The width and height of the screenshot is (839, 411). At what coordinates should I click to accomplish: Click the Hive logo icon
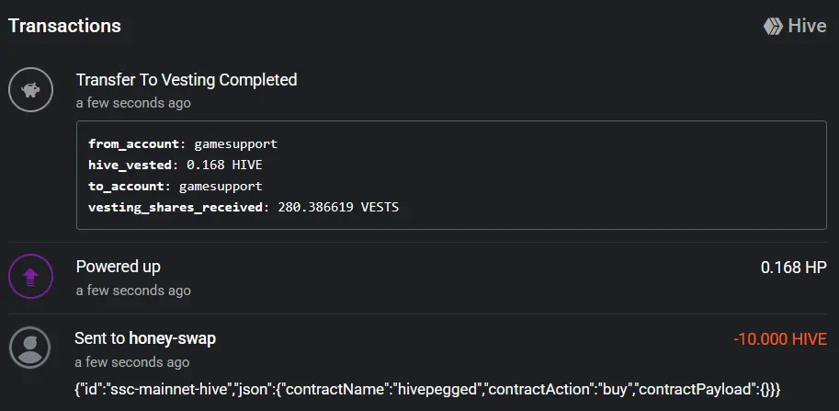(x=773, y=27)
